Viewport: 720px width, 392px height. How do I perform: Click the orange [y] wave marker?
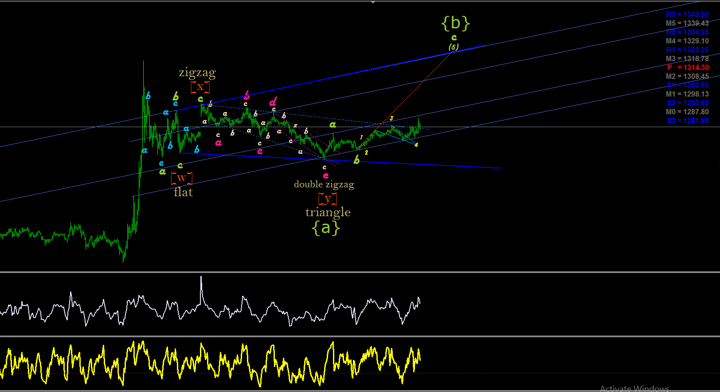[x=328, y=198]
